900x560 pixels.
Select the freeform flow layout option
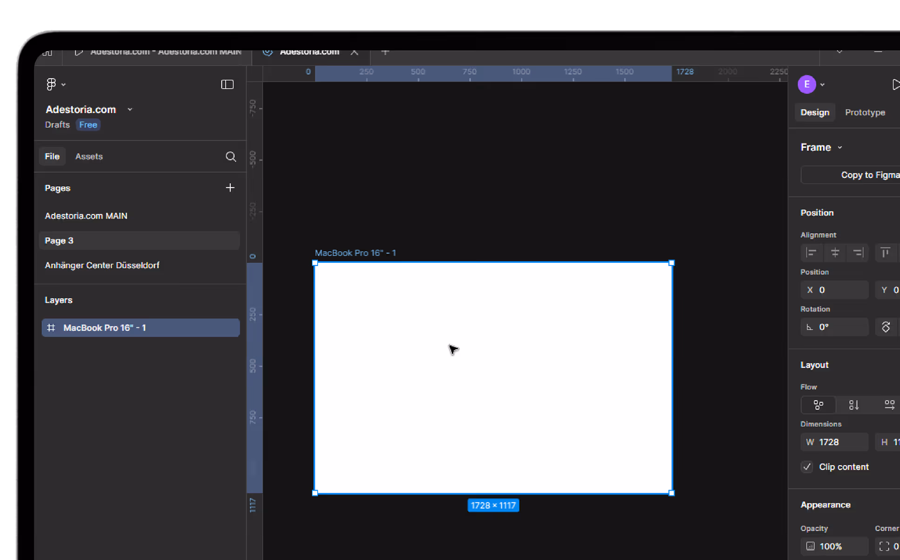click(x=819, y=405)
